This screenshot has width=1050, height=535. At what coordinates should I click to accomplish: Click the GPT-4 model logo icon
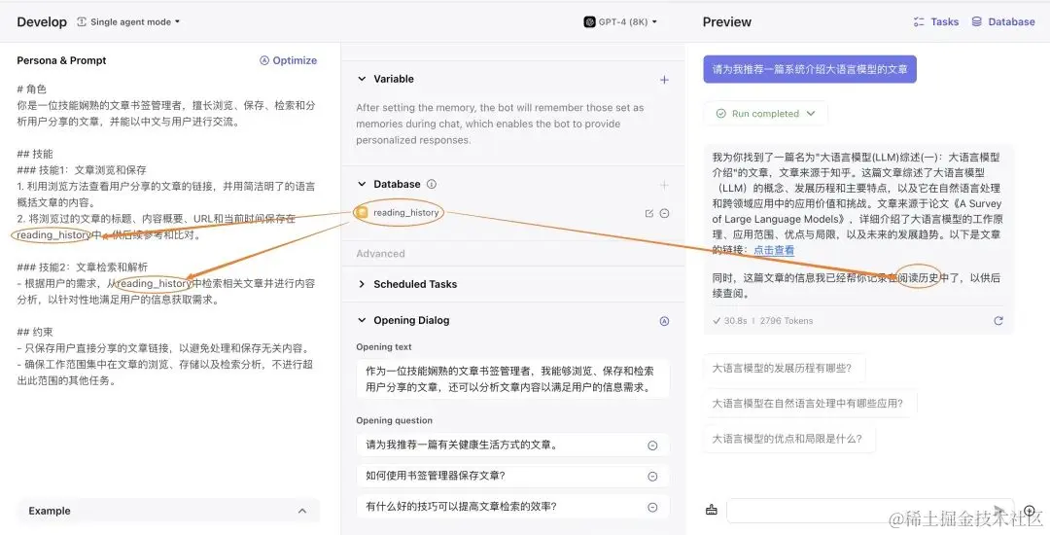[589, 22]
